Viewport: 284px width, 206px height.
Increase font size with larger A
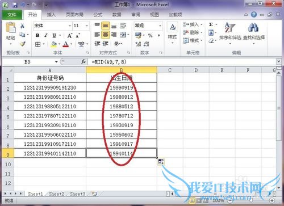(x=70, y=35)
